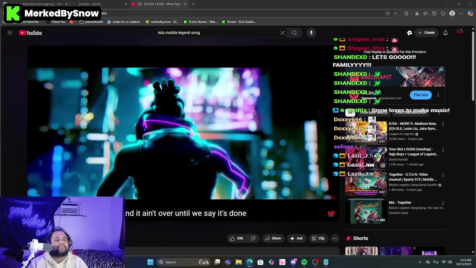Open the 'merkedbysnow - Ki...' bookmark
The height and width of the screenshot is (268, 476).
pos(162,22)
